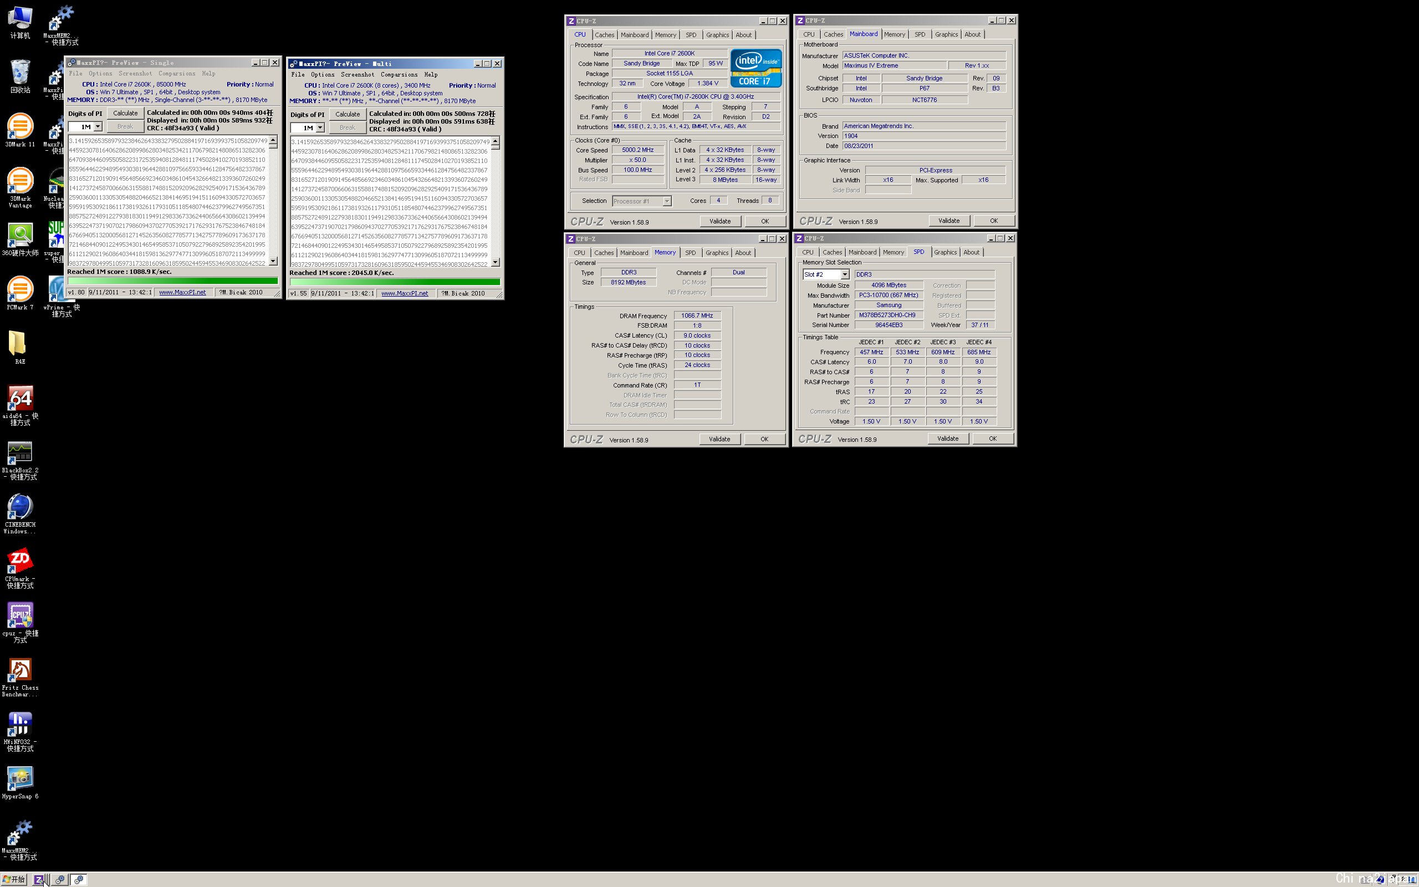Viewport: 1419px width, 887px height.
Task: Click the Core Speed 5000.2 MHz field
Action: (638, 150)
